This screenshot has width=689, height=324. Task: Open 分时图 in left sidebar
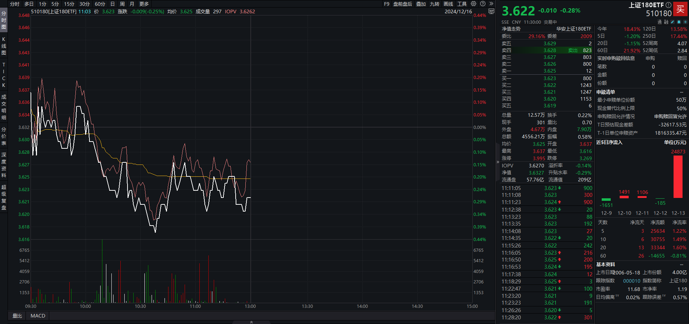point(4,20)
